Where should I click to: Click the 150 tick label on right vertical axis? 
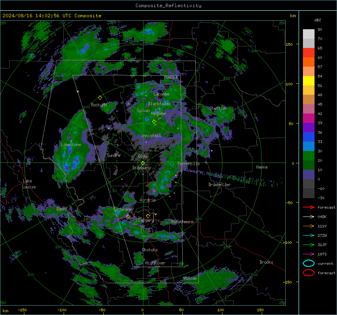click(289, 44)
